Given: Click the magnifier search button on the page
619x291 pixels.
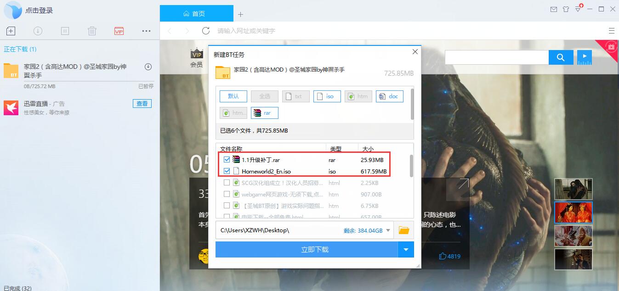Looking at the screenshot, I should click(x=561, y=57).
